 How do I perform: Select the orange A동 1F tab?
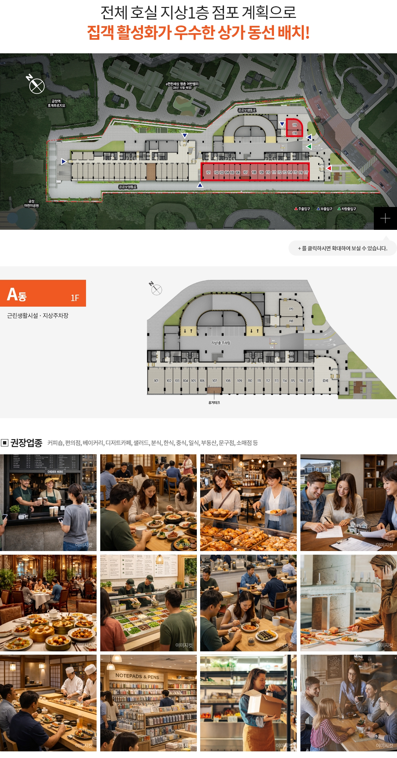[43, 293]
